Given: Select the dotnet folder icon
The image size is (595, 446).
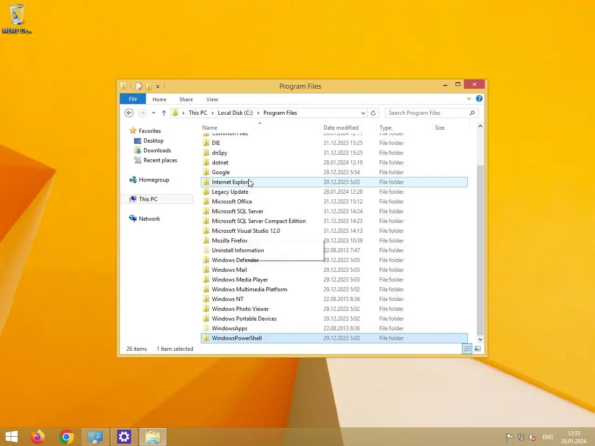Looking at the screenshot, I should click(x=206, y=163).
